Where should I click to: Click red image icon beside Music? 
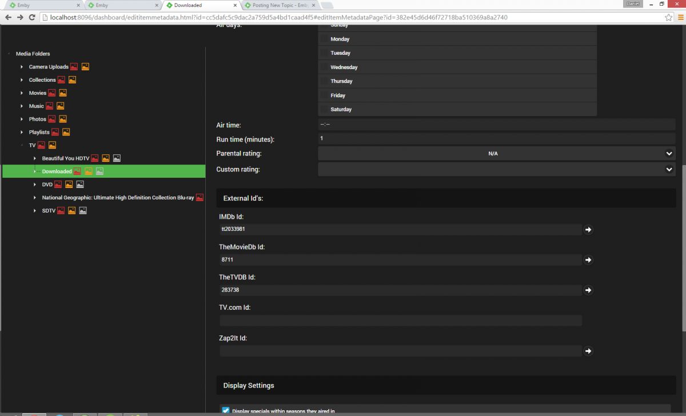click(x=50, y=106)
